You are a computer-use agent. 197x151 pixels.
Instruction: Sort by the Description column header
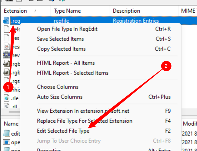[125, 11]
